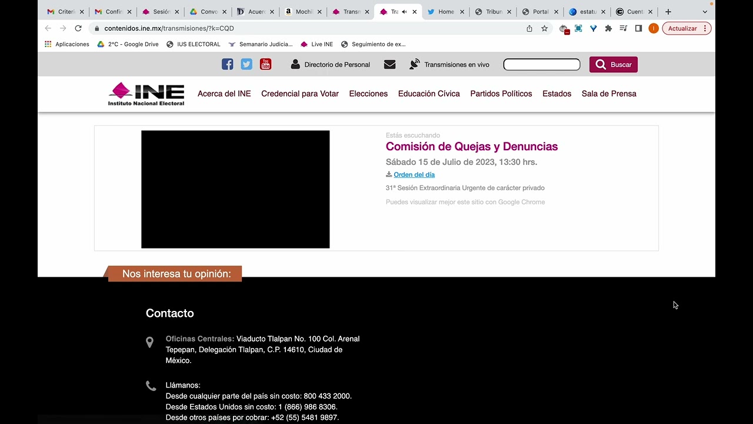The width and height of the screenshot is (753, 424).
Task: Open Educación Cívica menu
Action: coord(429,94)
